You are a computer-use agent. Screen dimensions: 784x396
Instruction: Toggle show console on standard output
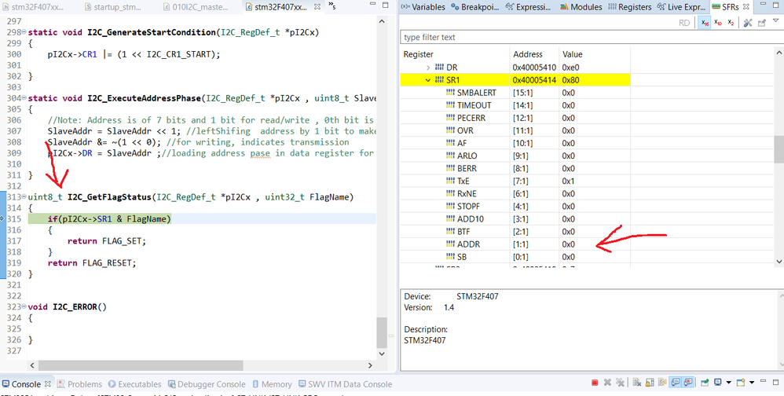[676, 383]
